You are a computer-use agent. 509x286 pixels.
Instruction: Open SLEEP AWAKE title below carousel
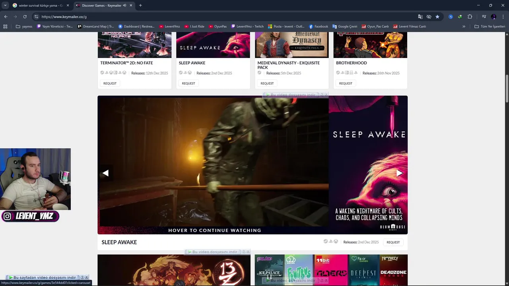pos(119,242)
